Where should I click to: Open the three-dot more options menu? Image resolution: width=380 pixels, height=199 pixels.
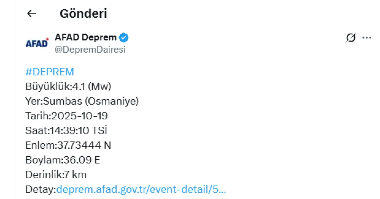[367, 38]
